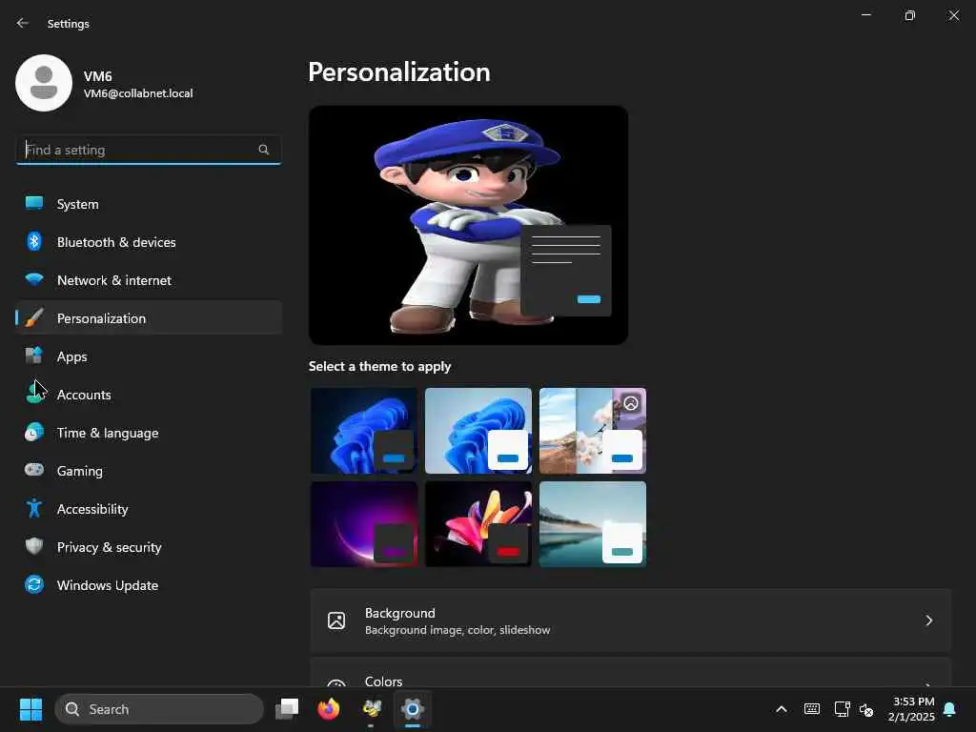
Task: Click the taskbar Search box
Action: (x=159, y=709)
